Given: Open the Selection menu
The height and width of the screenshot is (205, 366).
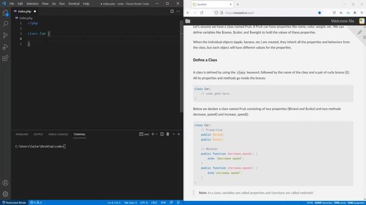Looking at the screenshot, I should coord(32,4).
